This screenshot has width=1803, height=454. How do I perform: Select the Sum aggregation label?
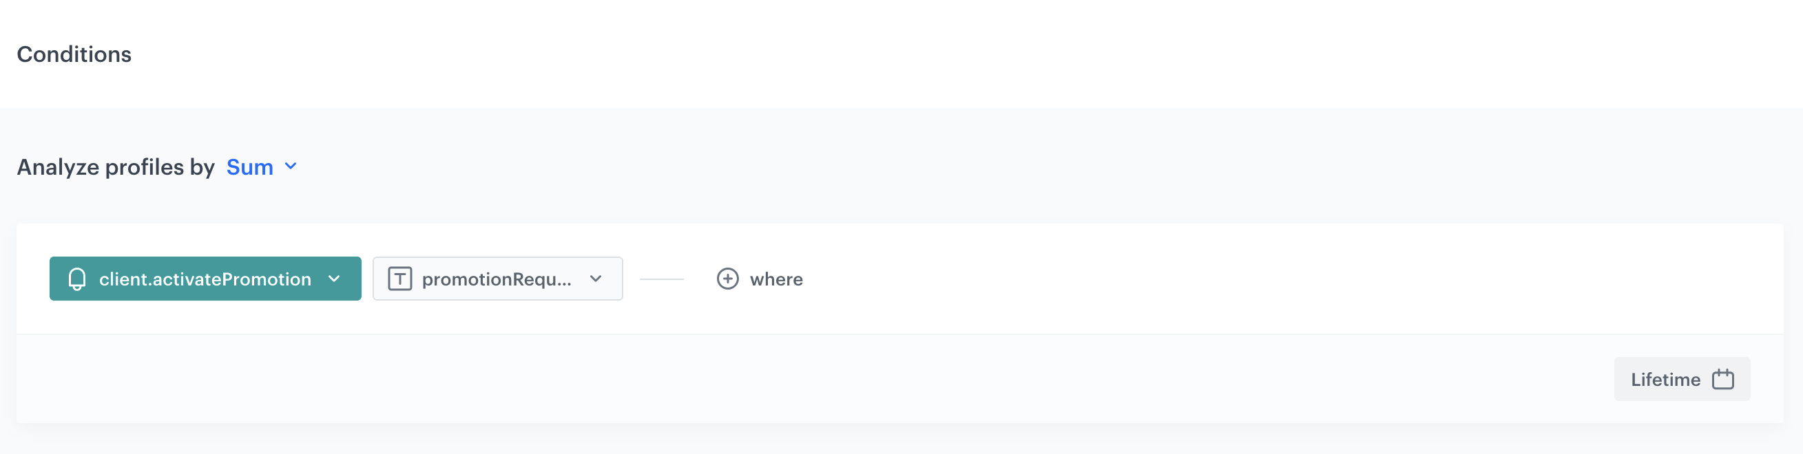pyautogui.click(x=250, y=166)
